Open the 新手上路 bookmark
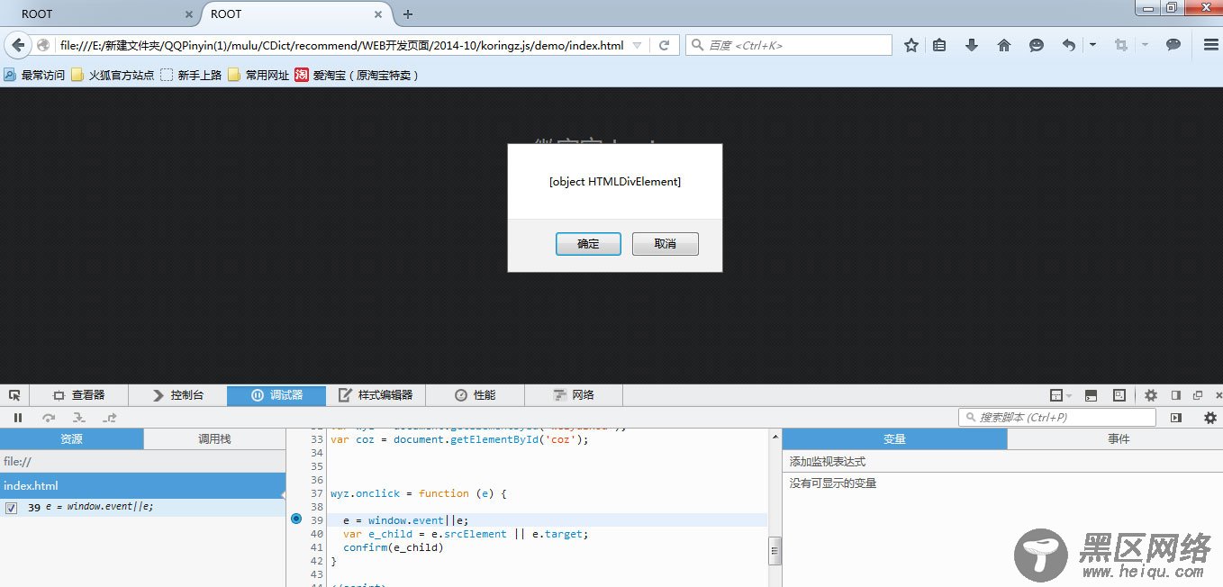This screenshot has height=587, width=1223. pos(191,76)
